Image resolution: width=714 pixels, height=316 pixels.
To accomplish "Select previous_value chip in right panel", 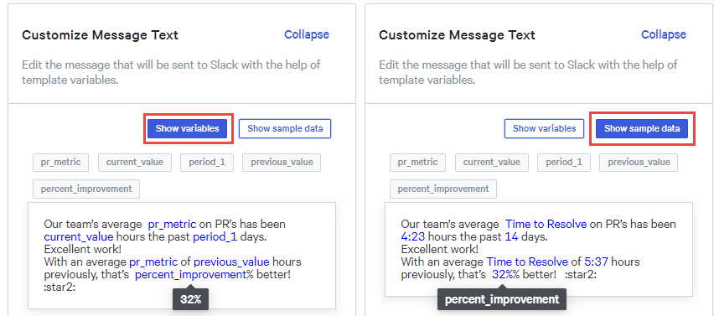I will [x=639, y=163].
